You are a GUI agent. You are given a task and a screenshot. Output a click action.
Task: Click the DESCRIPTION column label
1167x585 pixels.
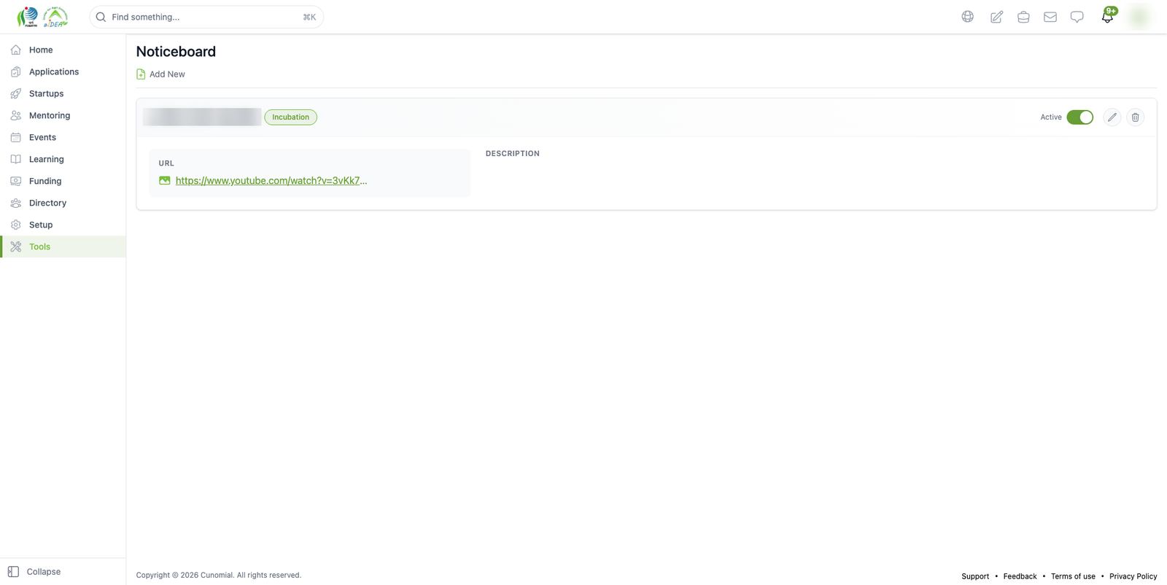tap(513, 153)
